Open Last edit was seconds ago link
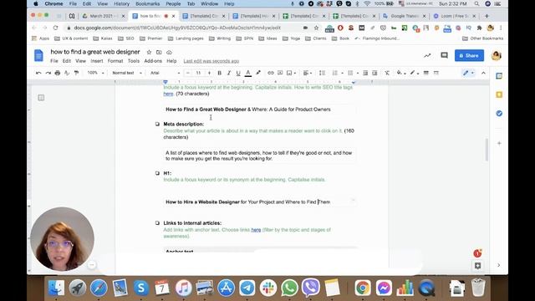The image size is (535, 301). [211, 61]
